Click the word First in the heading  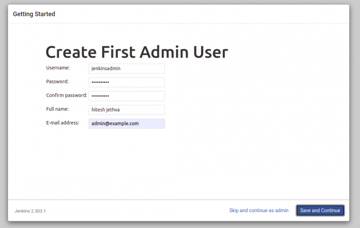point(118,52)
